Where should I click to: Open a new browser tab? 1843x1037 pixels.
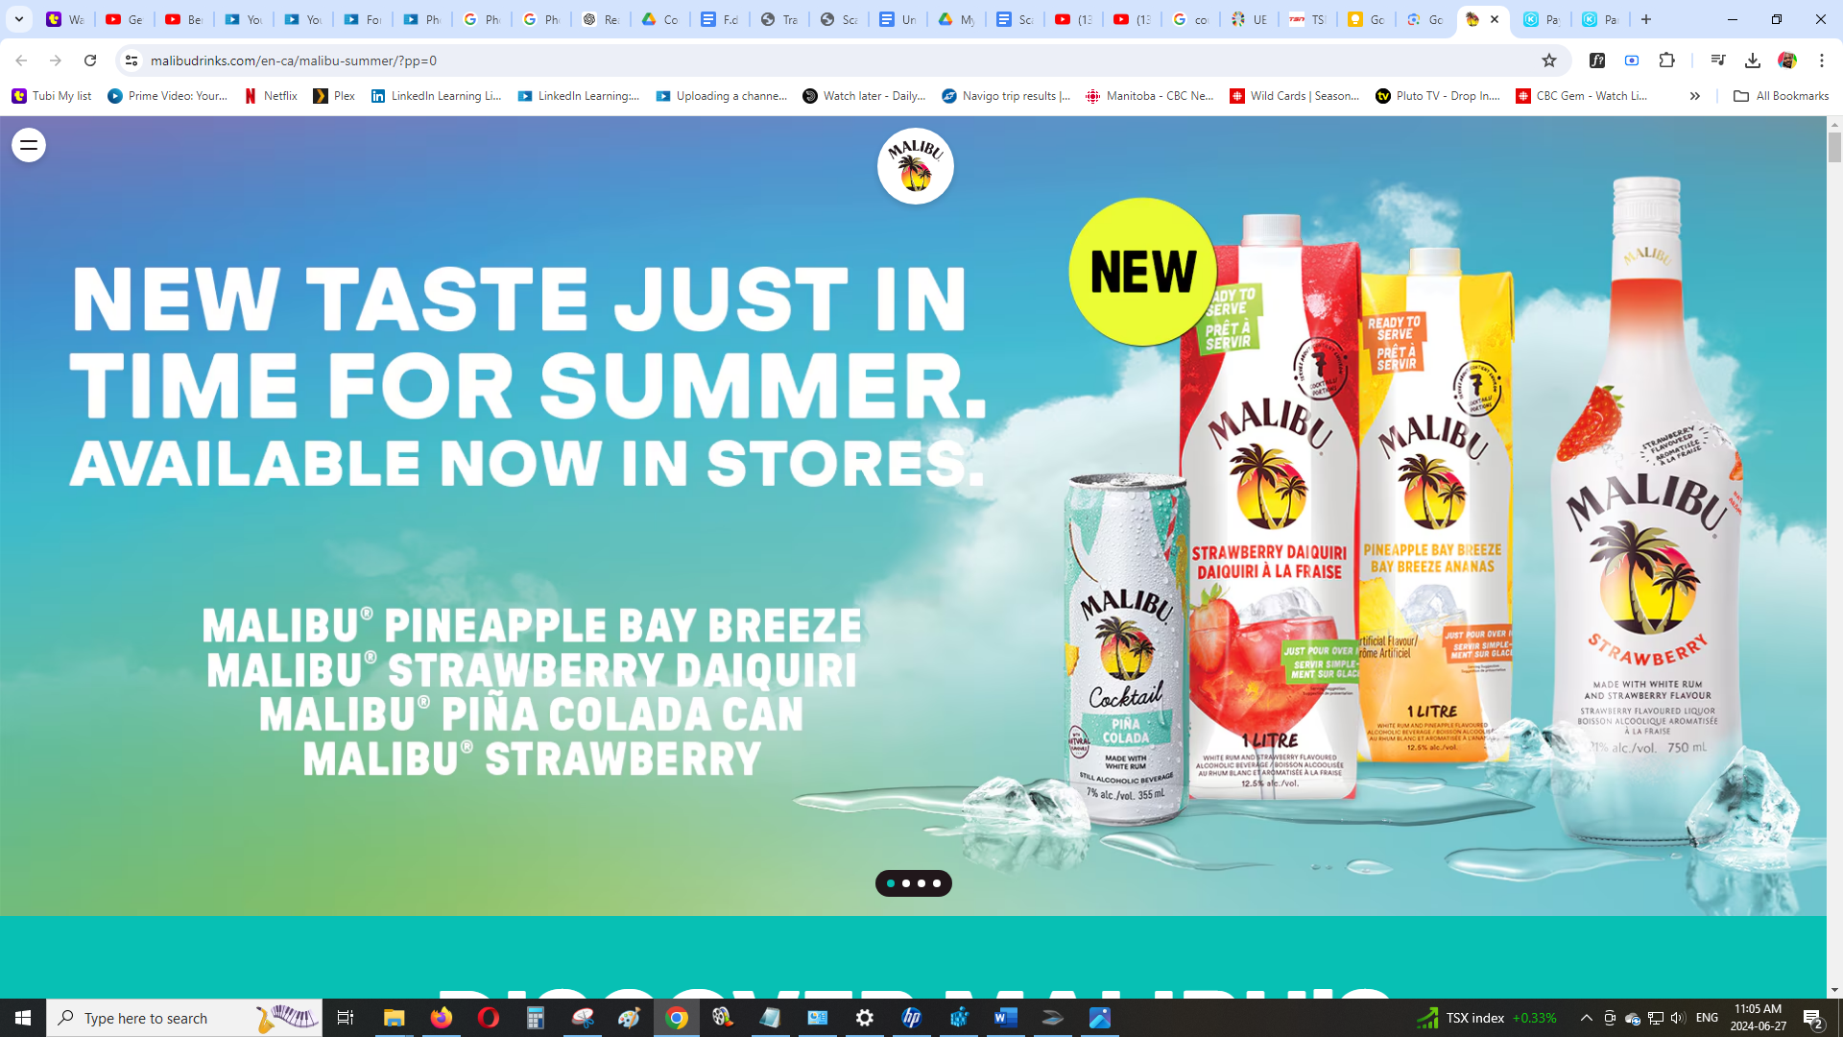pyautogui.click(x=1646, y=19)
